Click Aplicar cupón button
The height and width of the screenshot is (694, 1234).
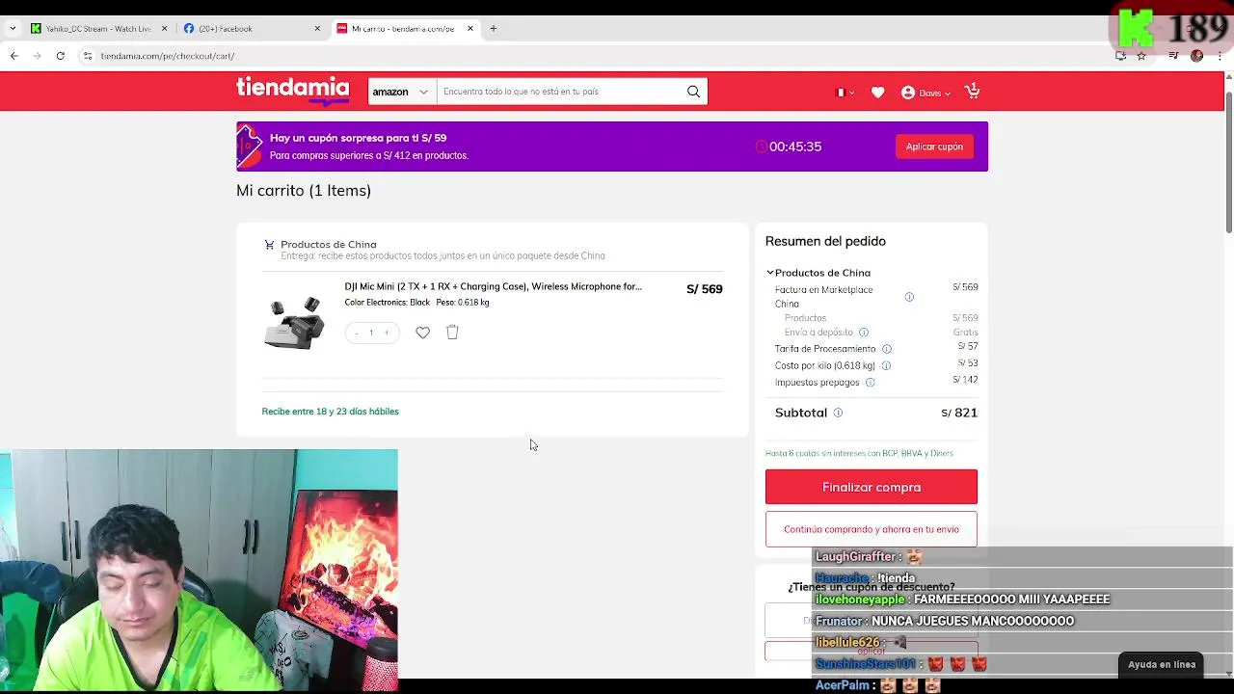(934, 147)
